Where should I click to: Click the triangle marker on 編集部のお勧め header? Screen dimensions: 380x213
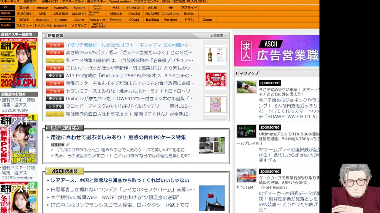(x=47, y=128)
